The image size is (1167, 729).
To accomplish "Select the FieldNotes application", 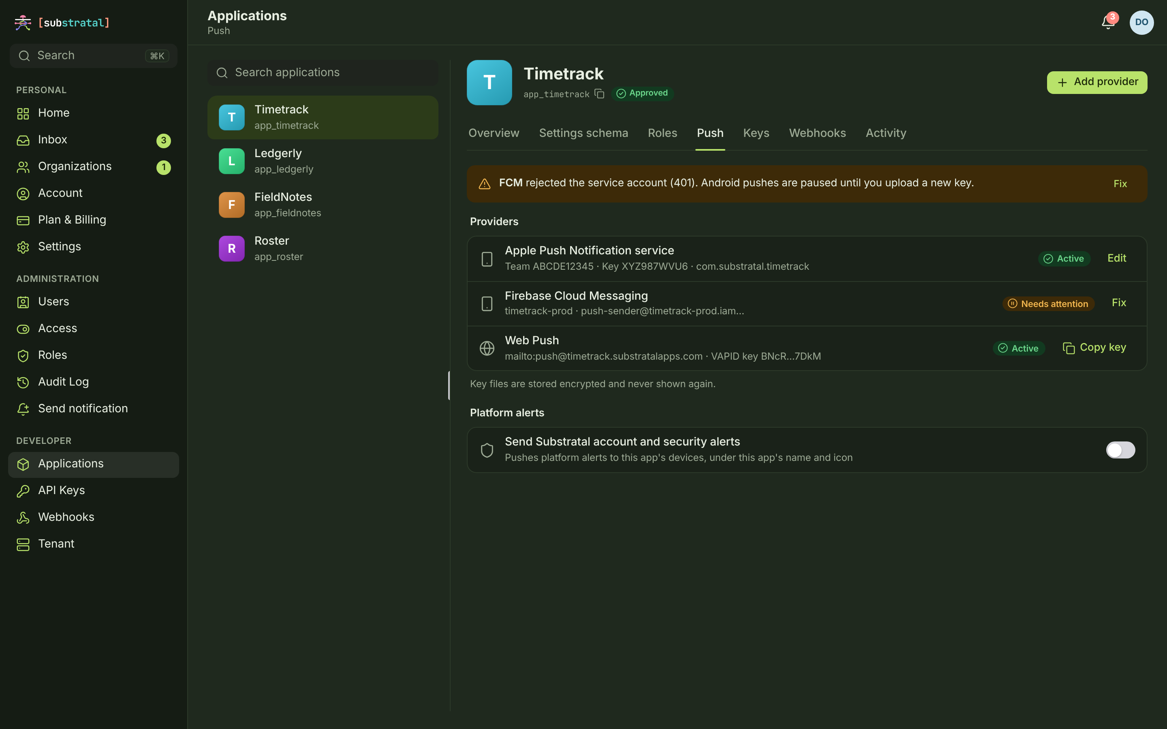I will tap(323, 205).
